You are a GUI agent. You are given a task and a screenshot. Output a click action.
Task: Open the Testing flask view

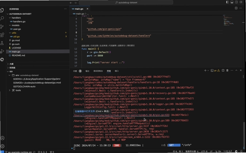tap(2, 43)
